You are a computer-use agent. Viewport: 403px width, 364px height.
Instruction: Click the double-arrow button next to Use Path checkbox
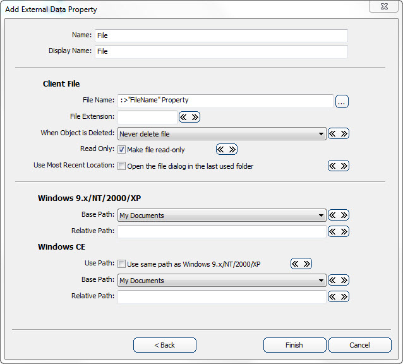pos(301,264)
